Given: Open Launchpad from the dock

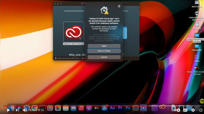Looking at the screenshot, I should point(50,108).
